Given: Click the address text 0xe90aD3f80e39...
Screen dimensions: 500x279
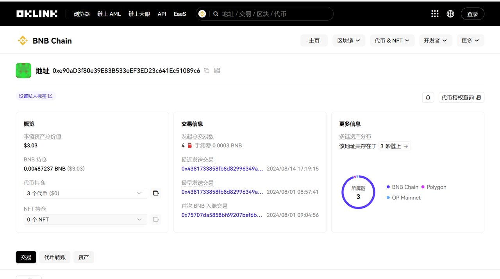Looking at the screenshot, I should 126,71.
